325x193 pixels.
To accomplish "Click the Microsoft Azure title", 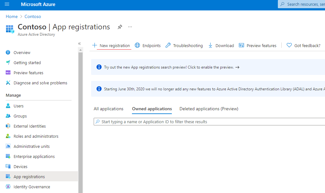I will (38, 4).
